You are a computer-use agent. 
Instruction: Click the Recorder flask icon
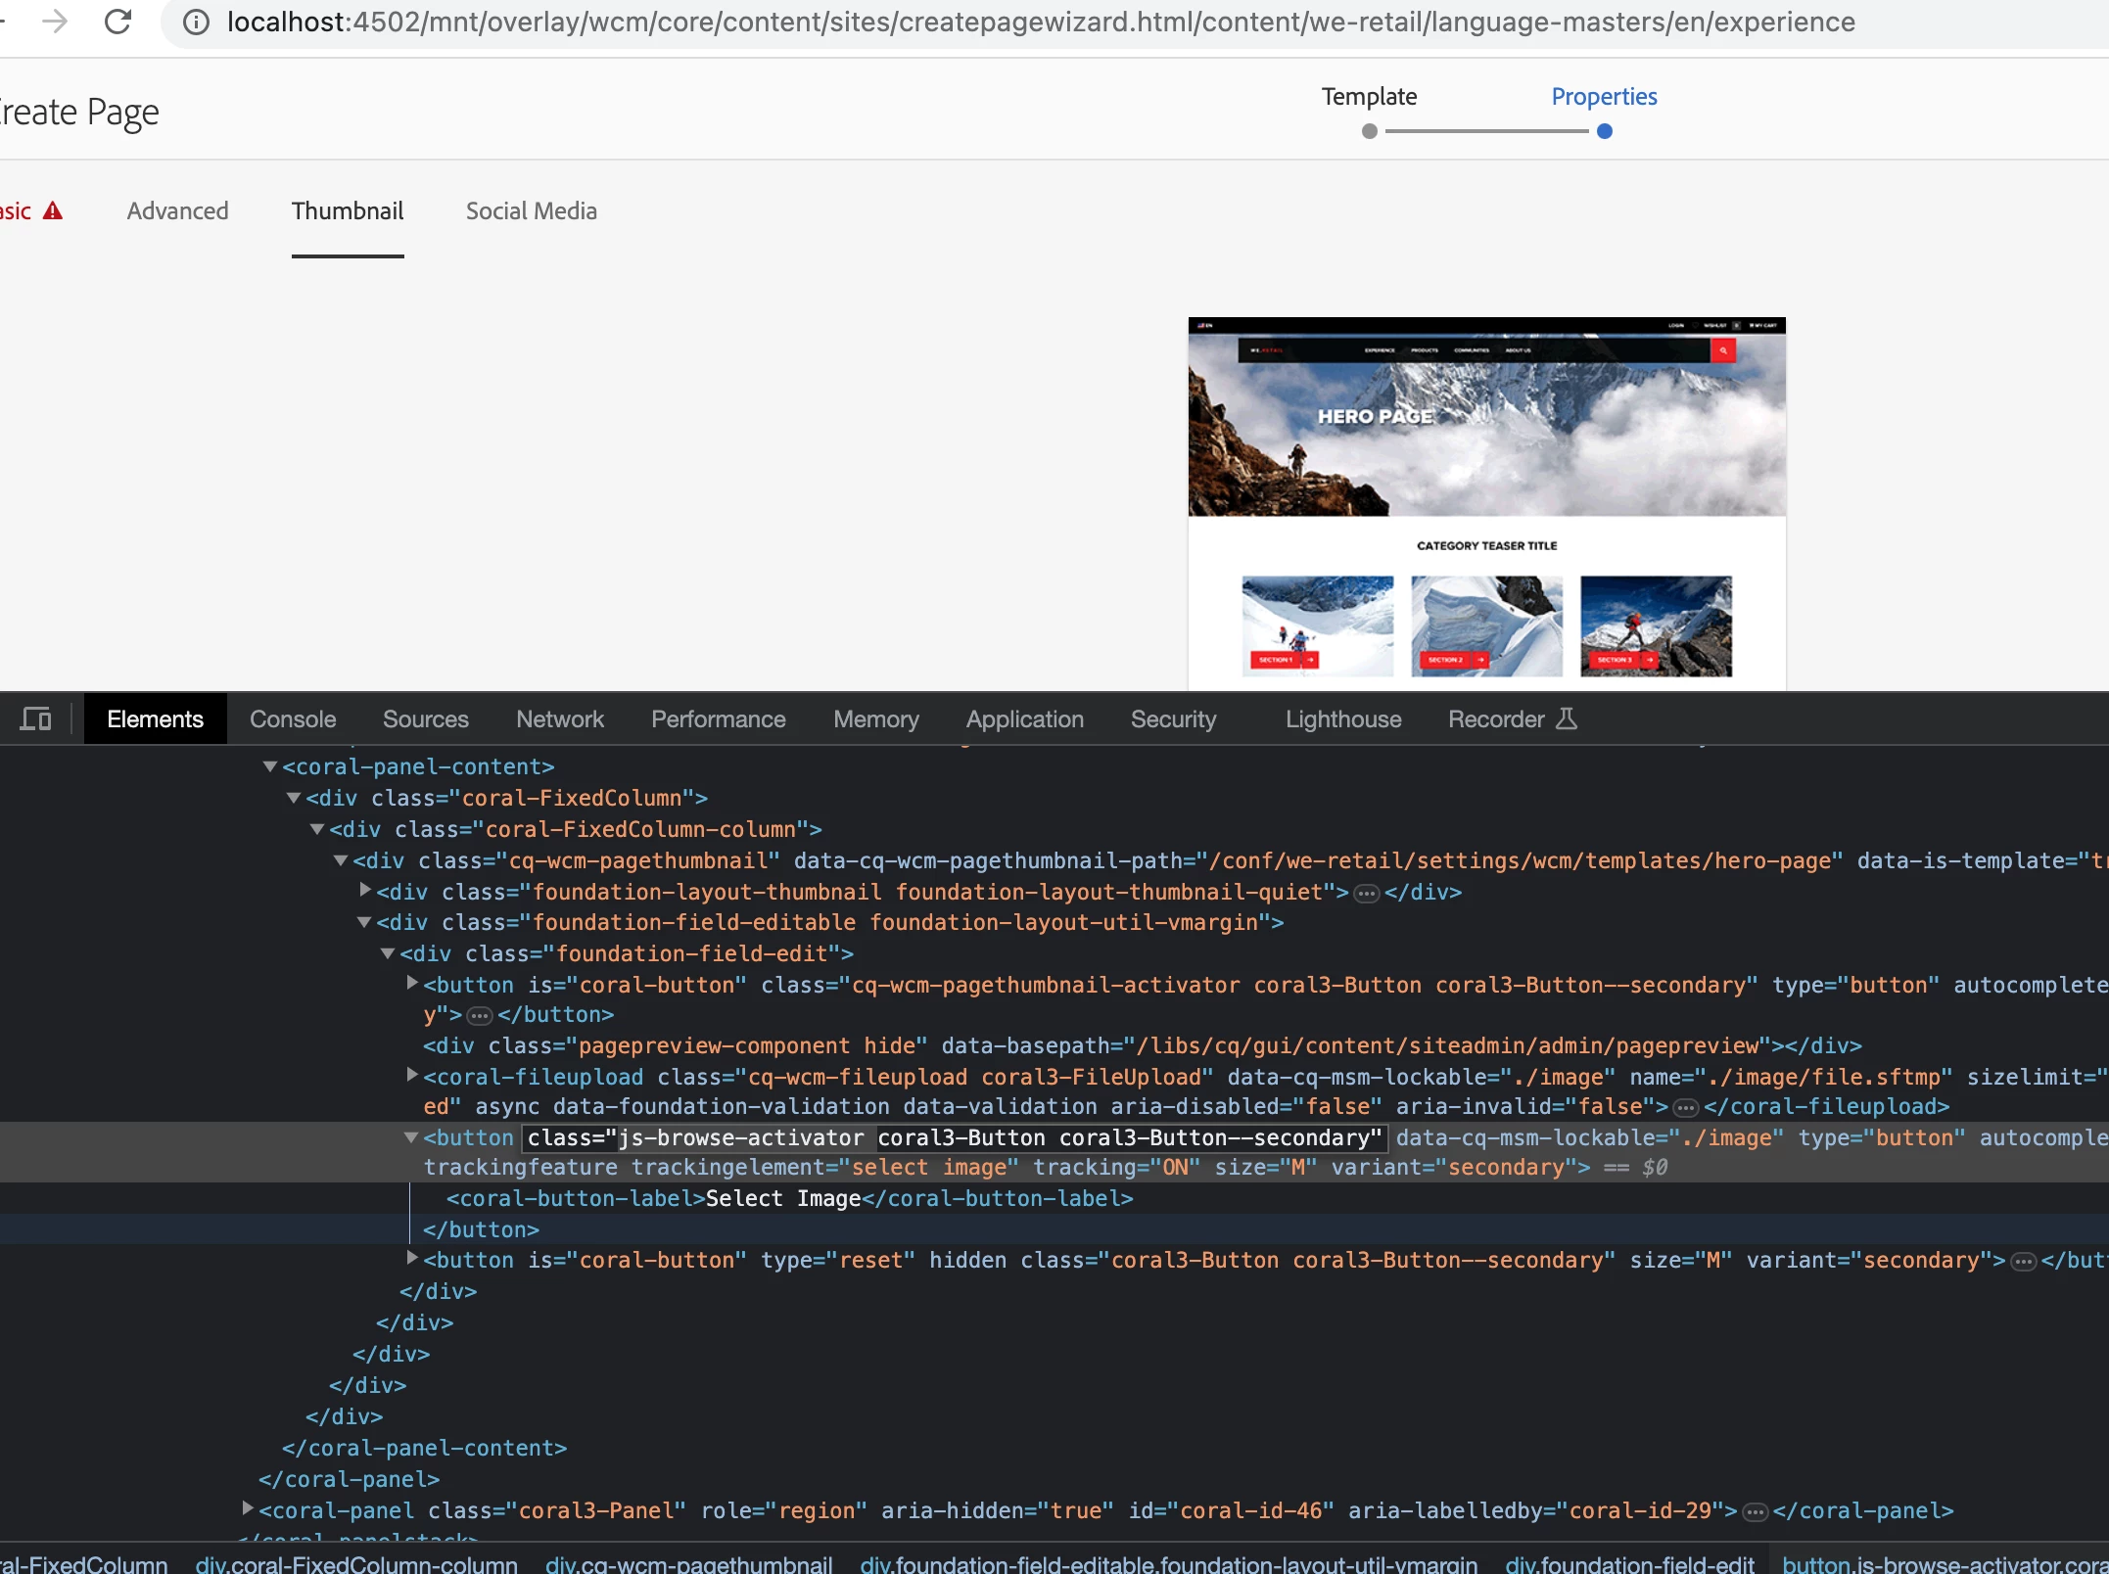point(1567,719)
